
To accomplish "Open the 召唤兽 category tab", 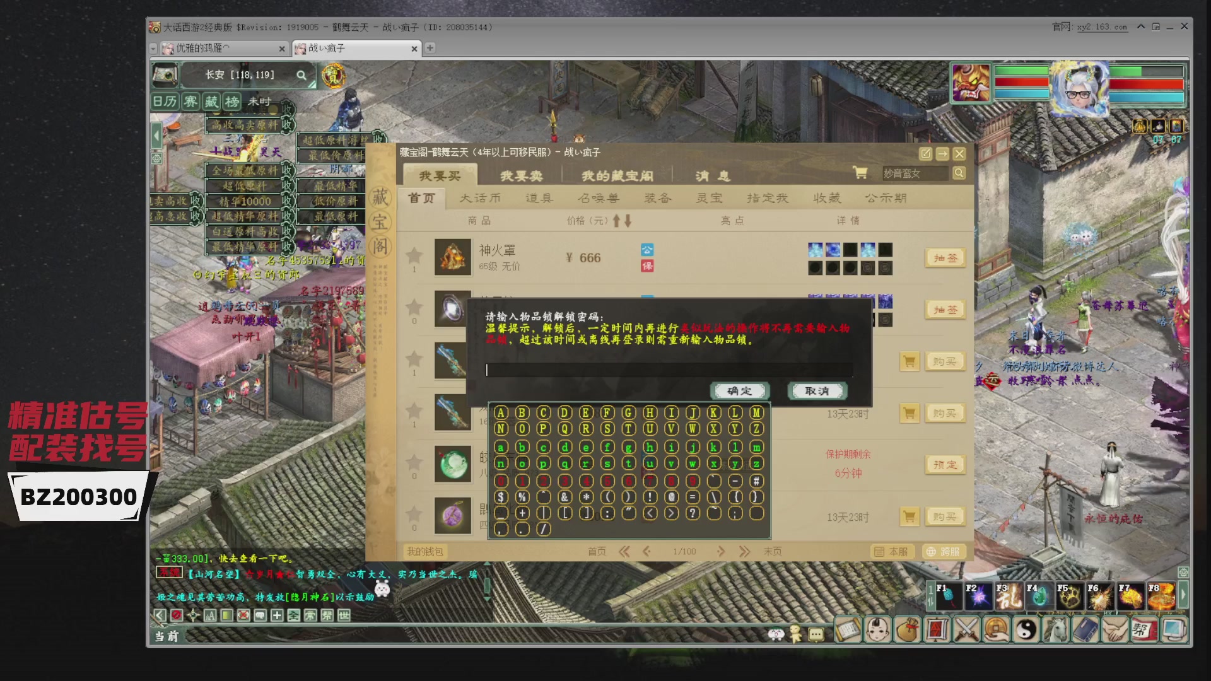I will 598,198.
